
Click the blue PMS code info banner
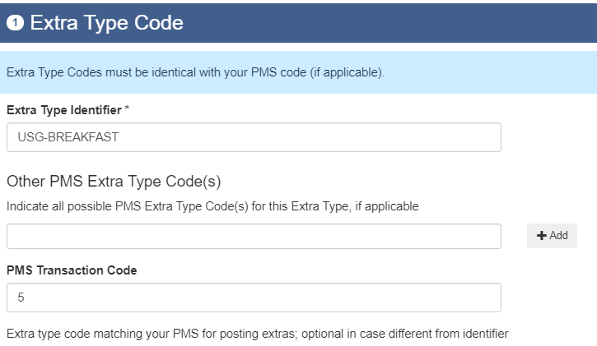(x=298, y=72)
